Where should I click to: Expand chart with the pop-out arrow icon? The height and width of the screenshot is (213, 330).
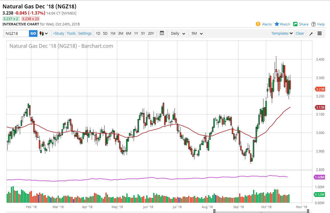point(311,33)
